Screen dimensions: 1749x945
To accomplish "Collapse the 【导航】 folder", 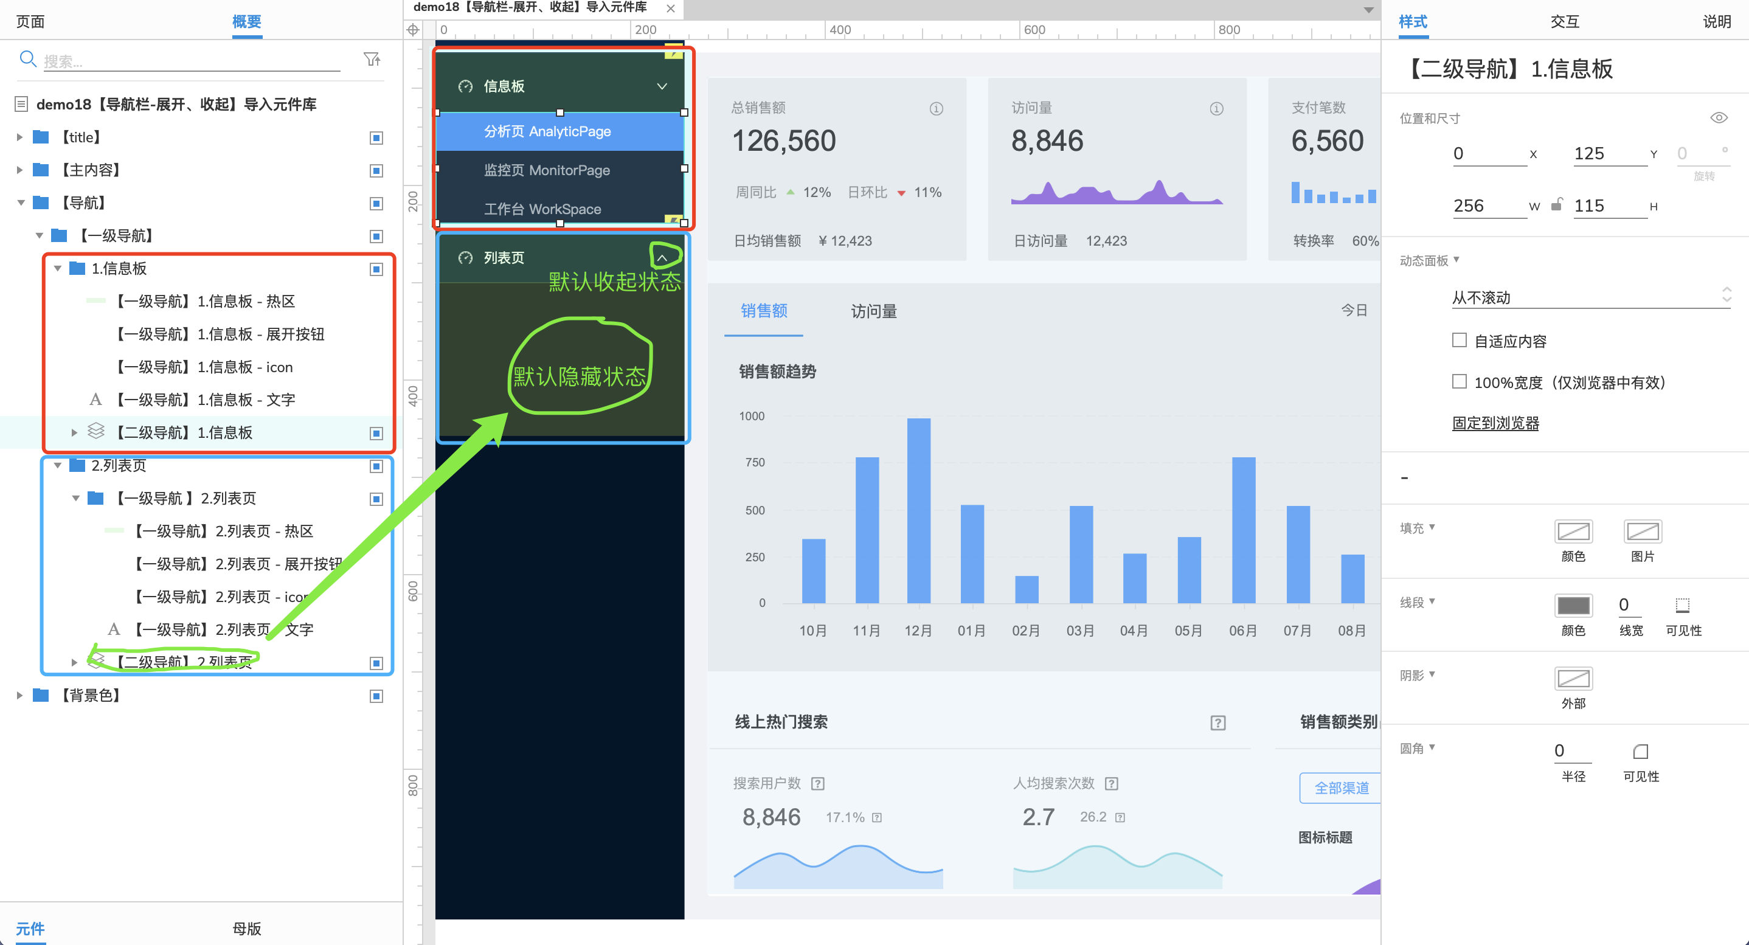I will 21,202.
